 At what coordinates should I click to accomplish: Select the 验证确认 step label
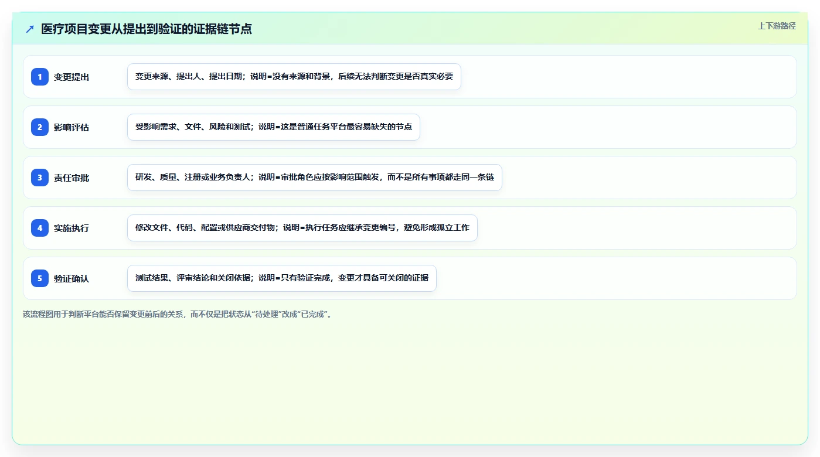(72, 278)
